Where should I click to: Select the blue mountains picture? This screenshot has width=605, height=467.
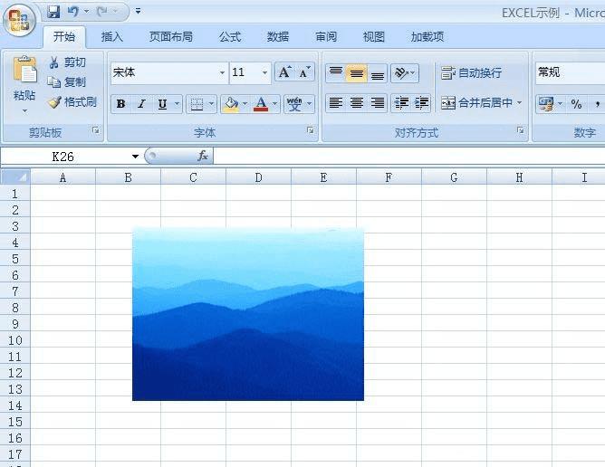pos(248,314)
